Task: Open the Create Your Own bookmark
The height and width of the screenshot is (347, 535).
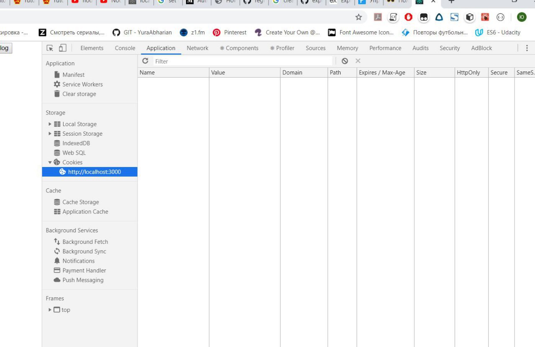Action: pos(287,33)
